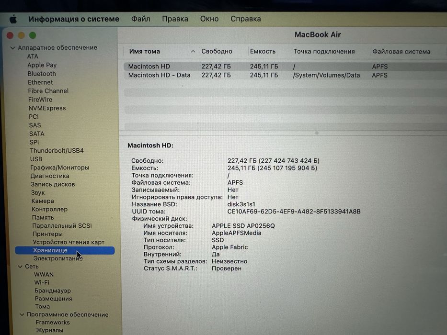Select the Macintosh HD - Data row
This screenshot has width=447, height=335.
pos(285,75)
